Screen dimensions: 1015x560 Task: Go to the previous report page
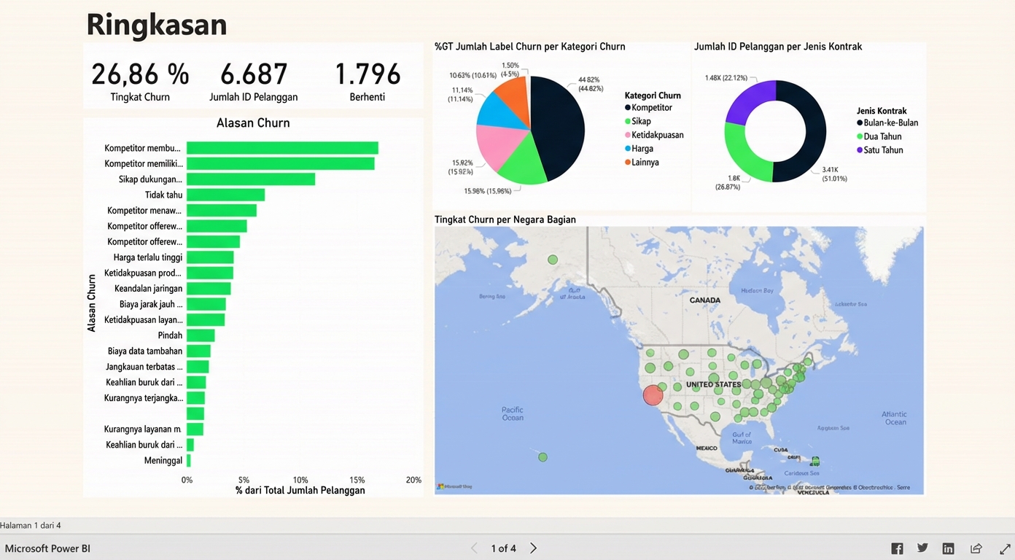pyautogui.click(x=474, y=548)
